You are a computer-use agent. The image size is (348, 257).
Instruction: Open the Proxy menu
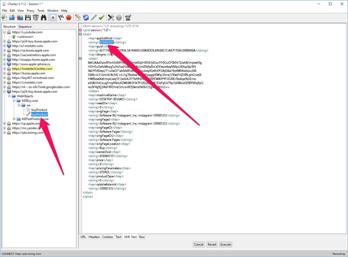click(x=30, y=11)
